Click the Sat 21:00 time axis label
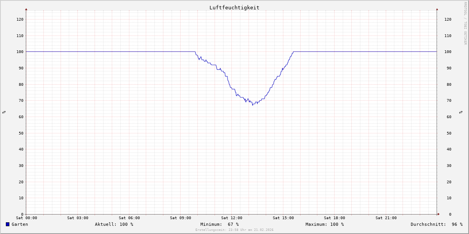This screenshot has width=469, height=234. click(x=386, y=218)
